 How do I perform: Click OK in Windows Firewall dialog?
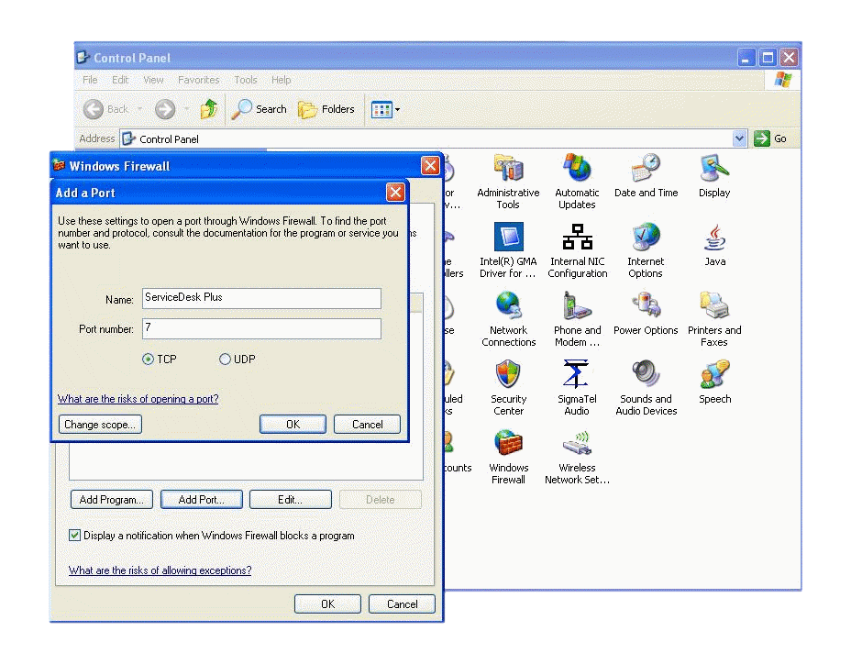tap(327, 603)
